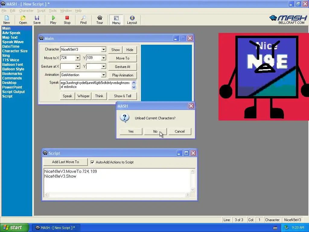Select Character Size in the sidebar

tap(15, 51)
